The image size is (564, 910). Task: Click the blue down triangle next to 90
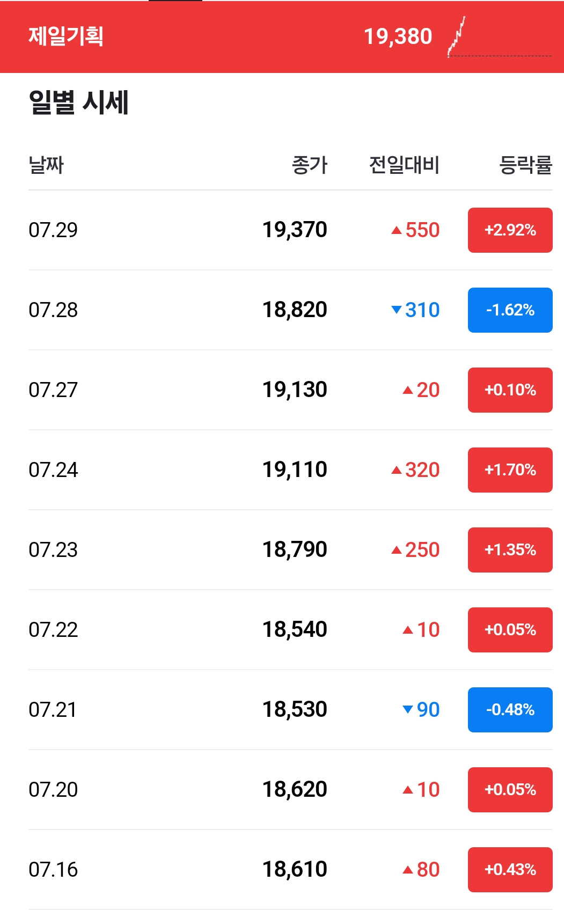(x=408, y=709)
